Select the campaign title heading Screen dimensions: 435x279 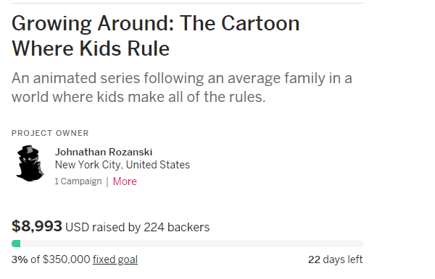tap(156, 35)
